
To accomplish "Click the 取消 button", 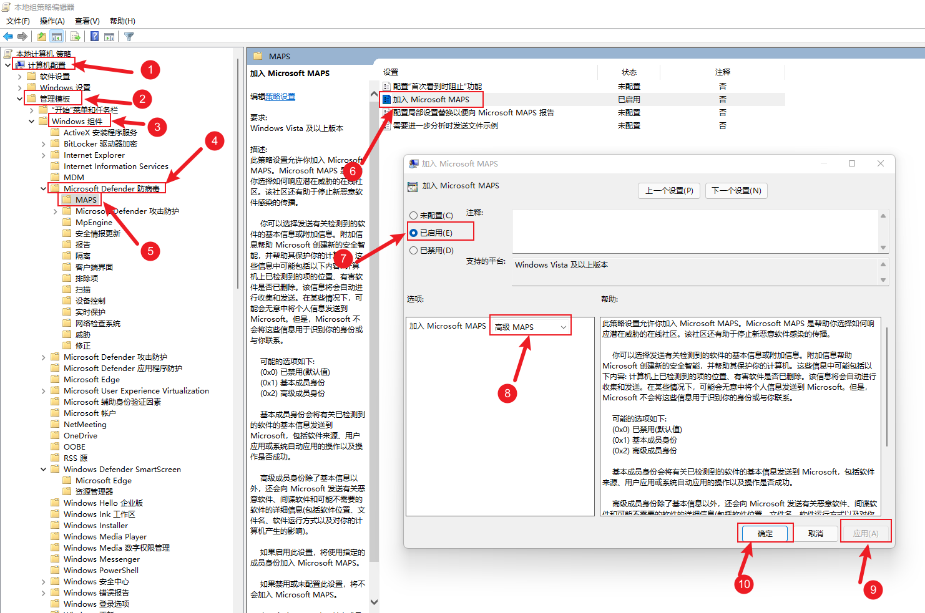I will pyautogui.click(x=816, y=533).
